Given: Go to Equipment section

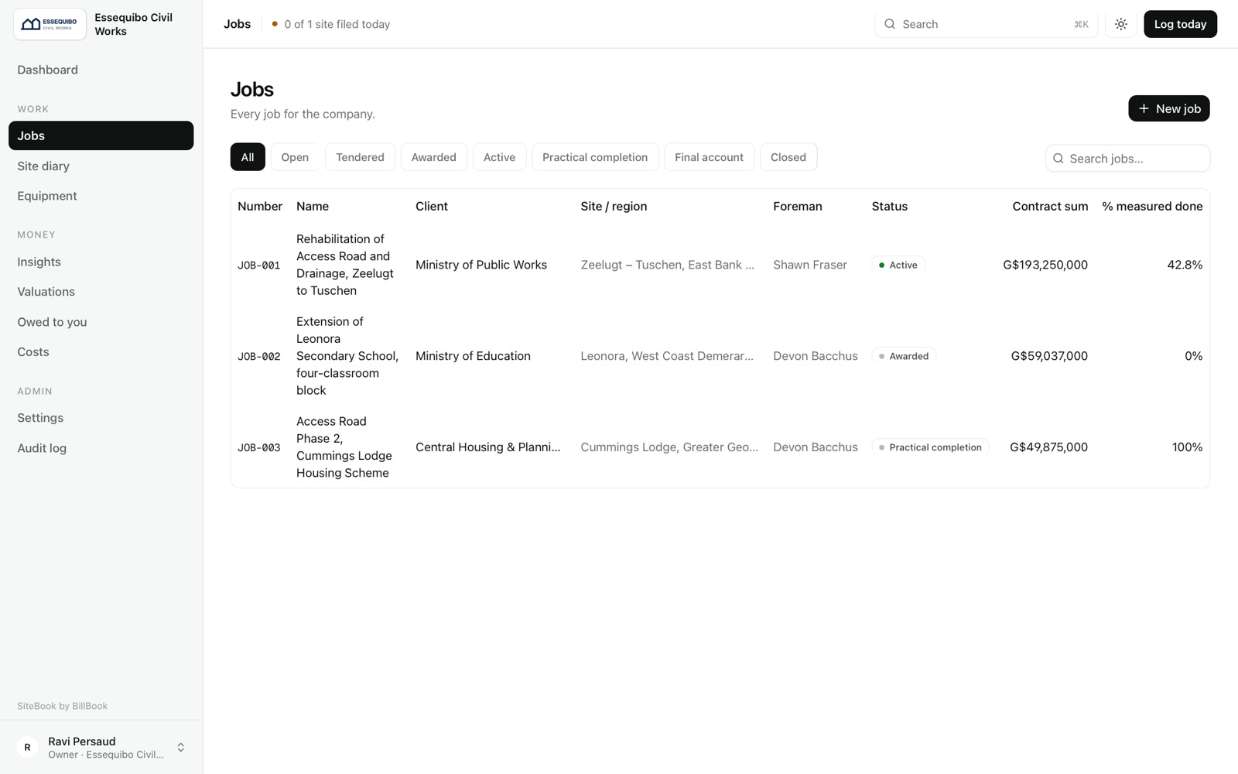Looking at the screenshot, I should tap(101, 196).
